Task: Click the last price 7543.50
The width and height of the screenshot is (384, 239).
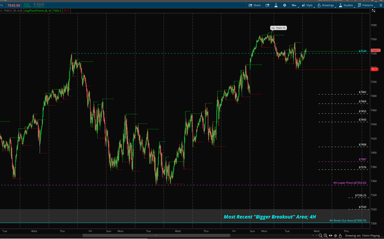Action: tap(14, 5)
